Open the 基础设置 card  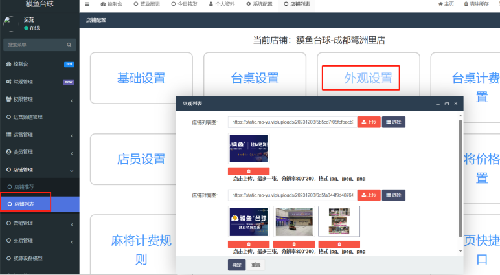click(141, 78)
